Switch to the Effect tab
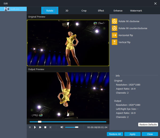This screenshot has width=160, height=138. (x=101, y=11)
